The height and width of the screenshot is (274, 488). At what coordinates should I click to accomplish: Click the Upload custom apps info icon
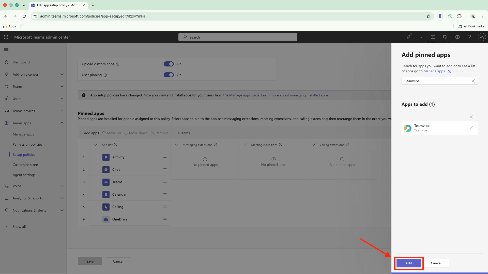(118, 64)
